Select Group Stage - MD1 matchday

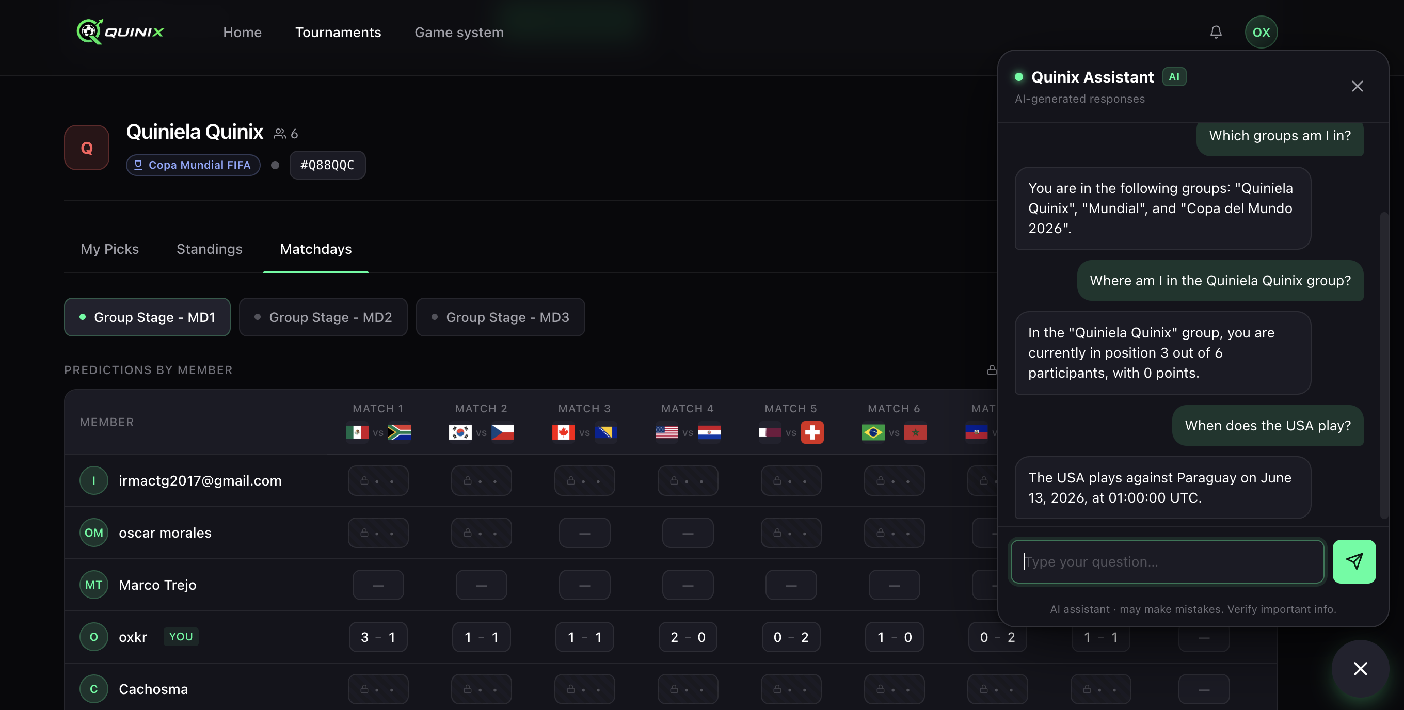click(147, 317)
